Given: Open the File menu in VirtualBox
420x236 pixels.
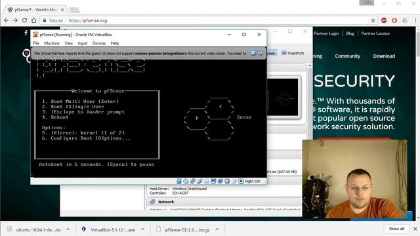Looking at the screenshot, I should tap(36, 43).
